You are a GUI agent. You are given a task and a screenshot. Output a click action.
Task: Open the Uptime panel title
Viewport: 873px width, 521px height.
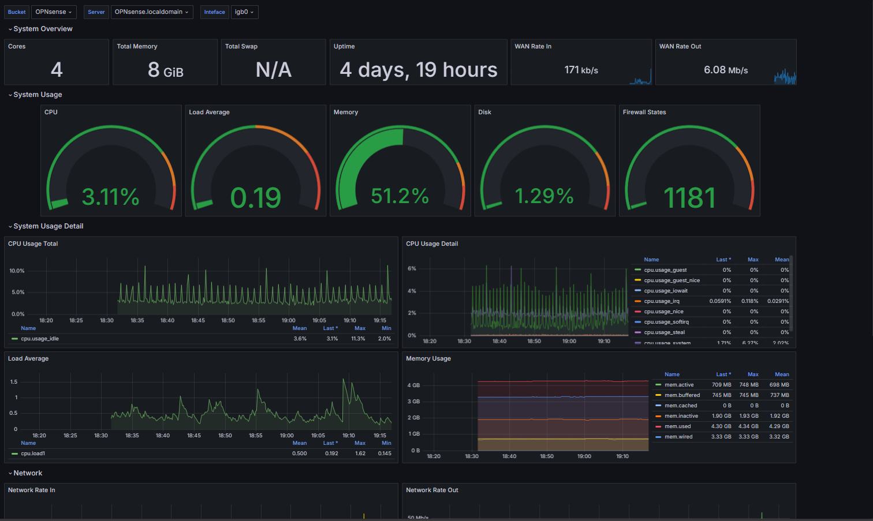[344, 46]
